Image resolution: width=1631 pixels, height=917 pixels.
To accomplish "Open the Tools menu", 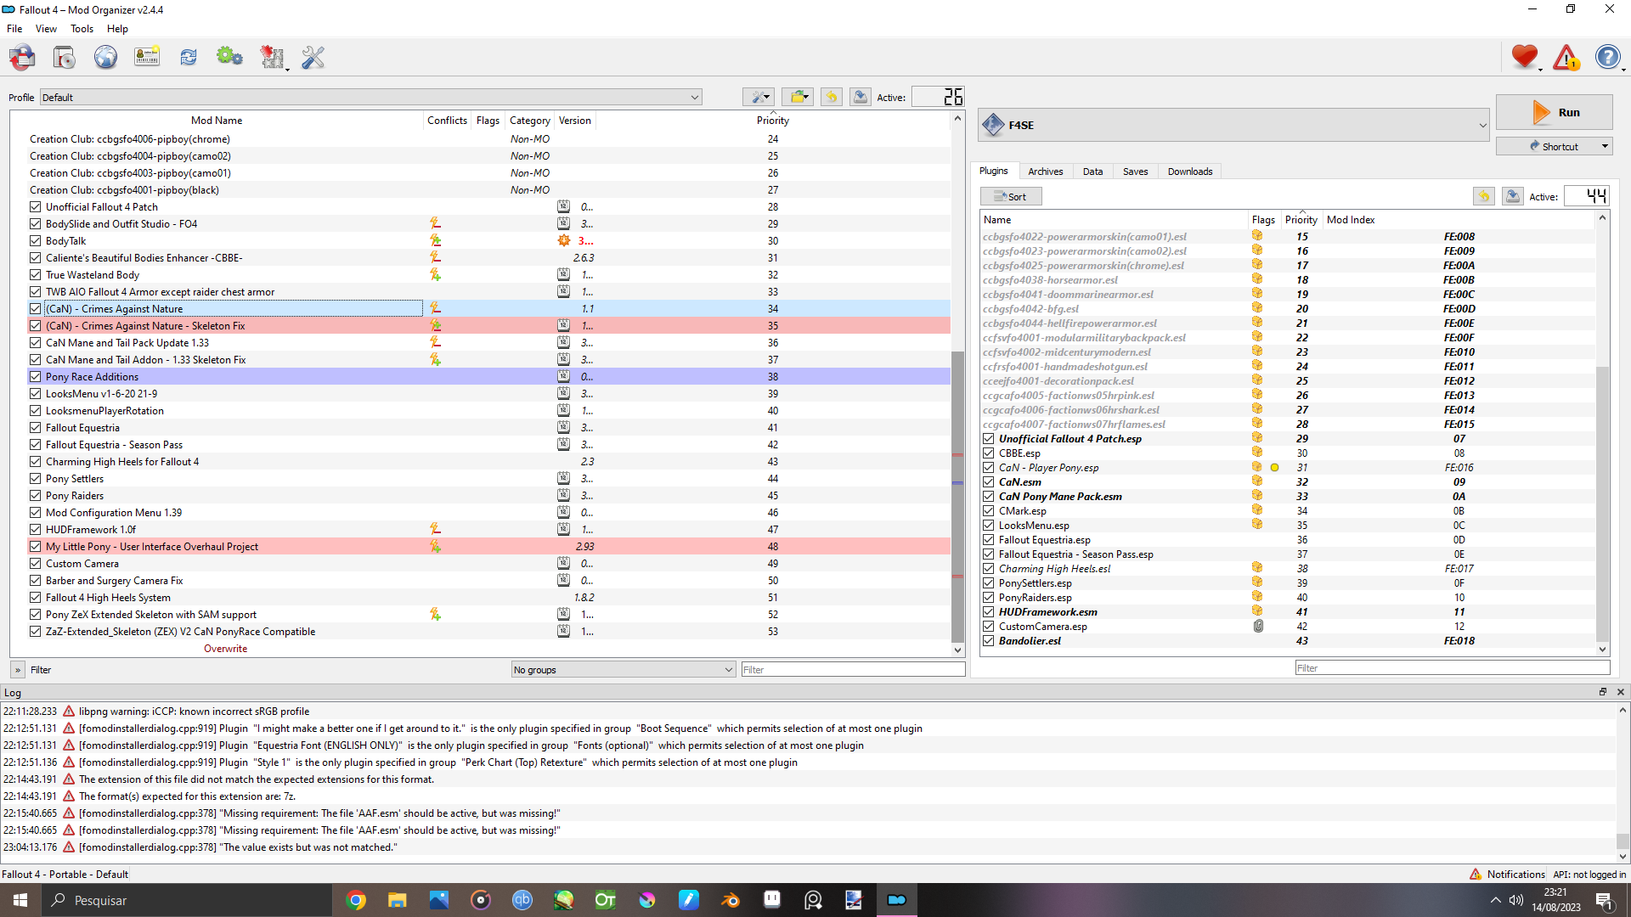I will 82,28.
